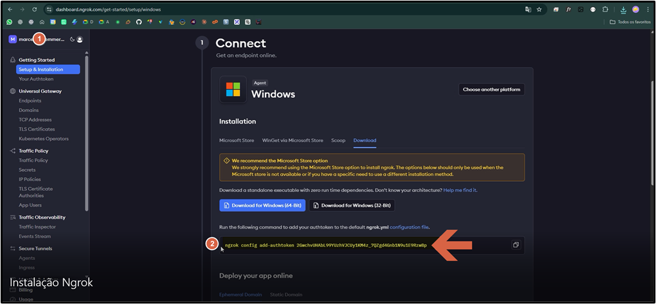Click the Universal Gateway globe icon

13,91
